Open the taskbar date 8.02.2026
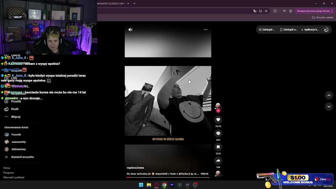This screenshot has width=336, height=189. (x=328, y=186)
